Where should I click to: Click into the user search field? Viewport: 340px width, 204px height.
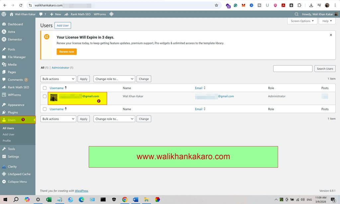[293, 68]
